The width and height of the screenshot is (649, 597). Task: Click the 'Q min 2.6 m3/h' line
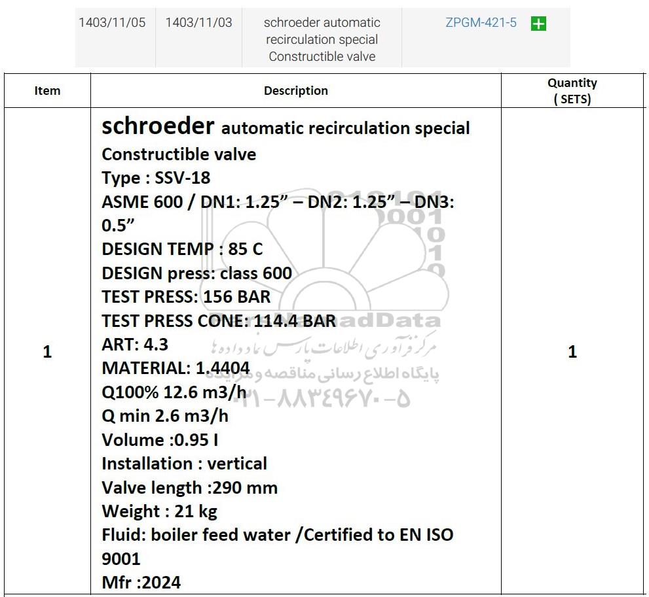165,416
